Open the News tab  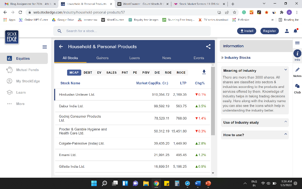(x=166, y=58)
